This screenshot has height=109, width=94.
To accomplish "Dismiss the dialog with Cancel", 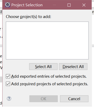I will 74,99.
